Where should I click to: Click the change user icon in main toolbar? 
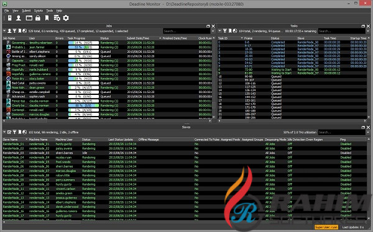[19, 18]
